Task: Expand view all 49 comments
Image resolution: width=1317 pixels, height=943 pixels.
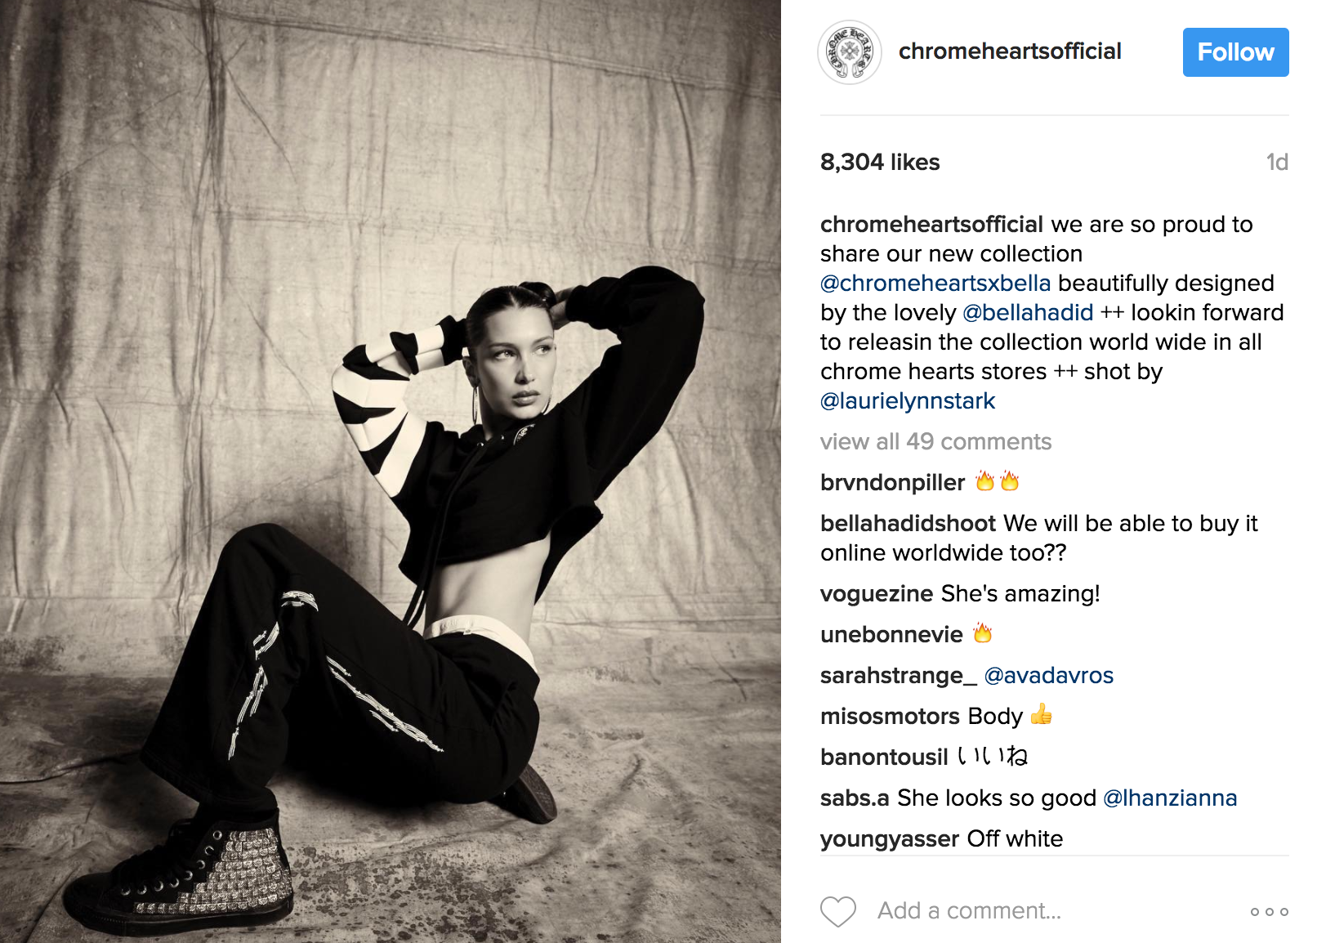Action: point(935,442)
